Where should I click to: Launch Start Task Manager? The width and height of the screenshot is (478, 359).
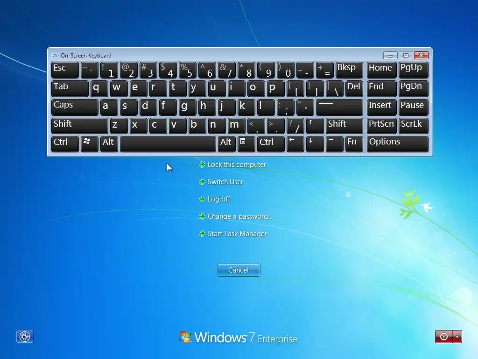point(237,234)
